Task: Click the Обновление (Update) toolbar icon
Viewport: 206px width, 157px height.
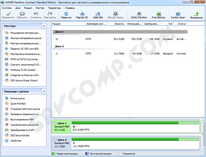Action: pos(196,15)
